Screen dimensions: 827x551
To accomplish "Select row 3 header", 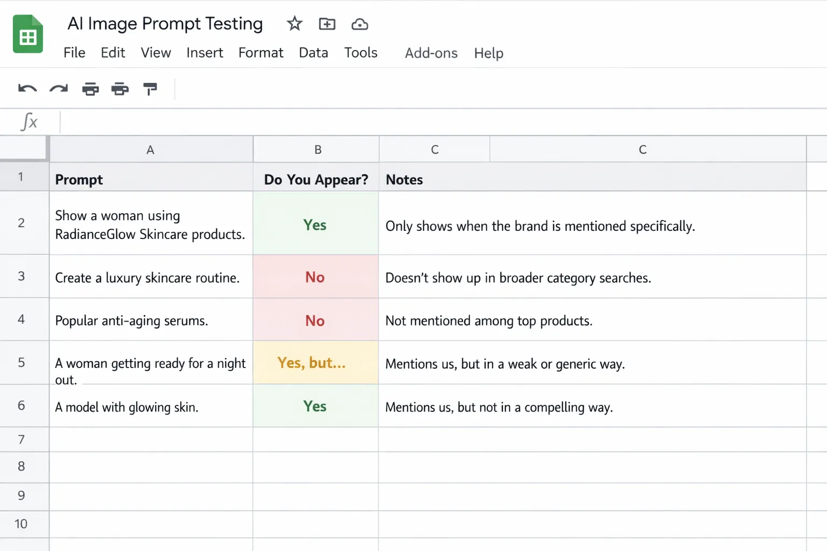I will coord(22,276).
